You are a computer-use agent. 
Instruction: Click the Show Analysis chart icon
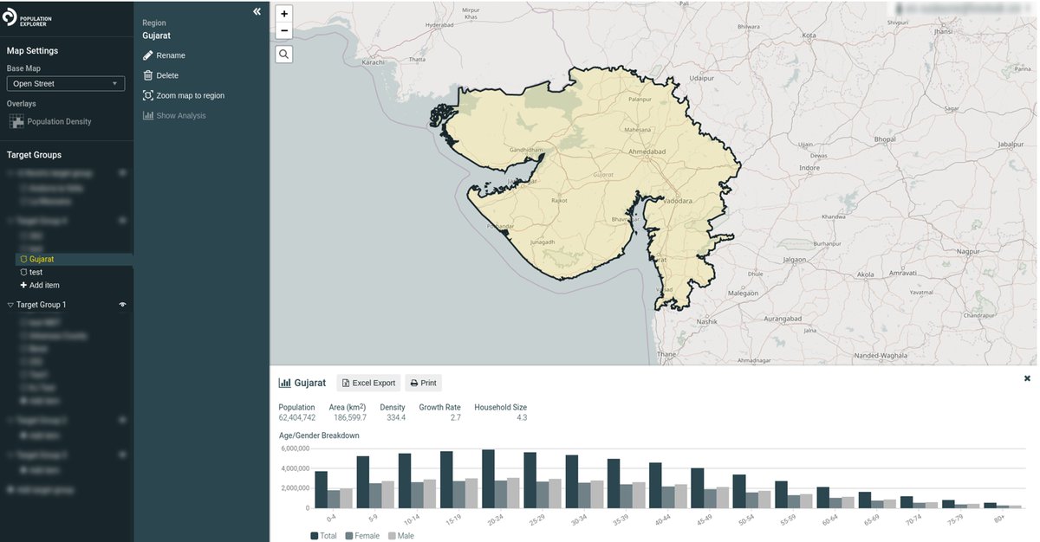tap(148, 115)
